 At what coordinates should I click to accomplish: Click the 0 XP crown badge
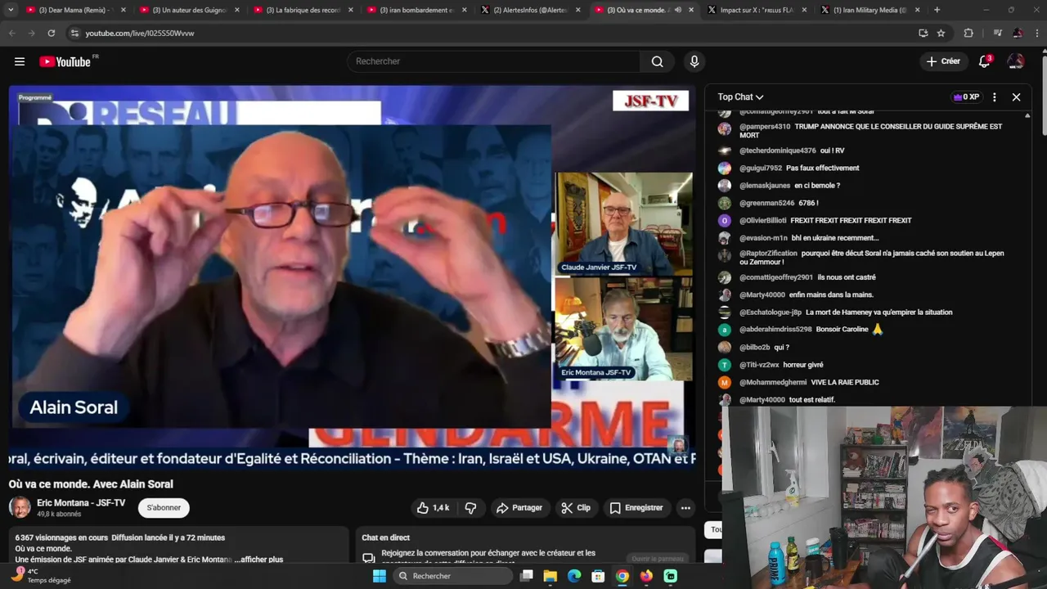pos(966,97)
